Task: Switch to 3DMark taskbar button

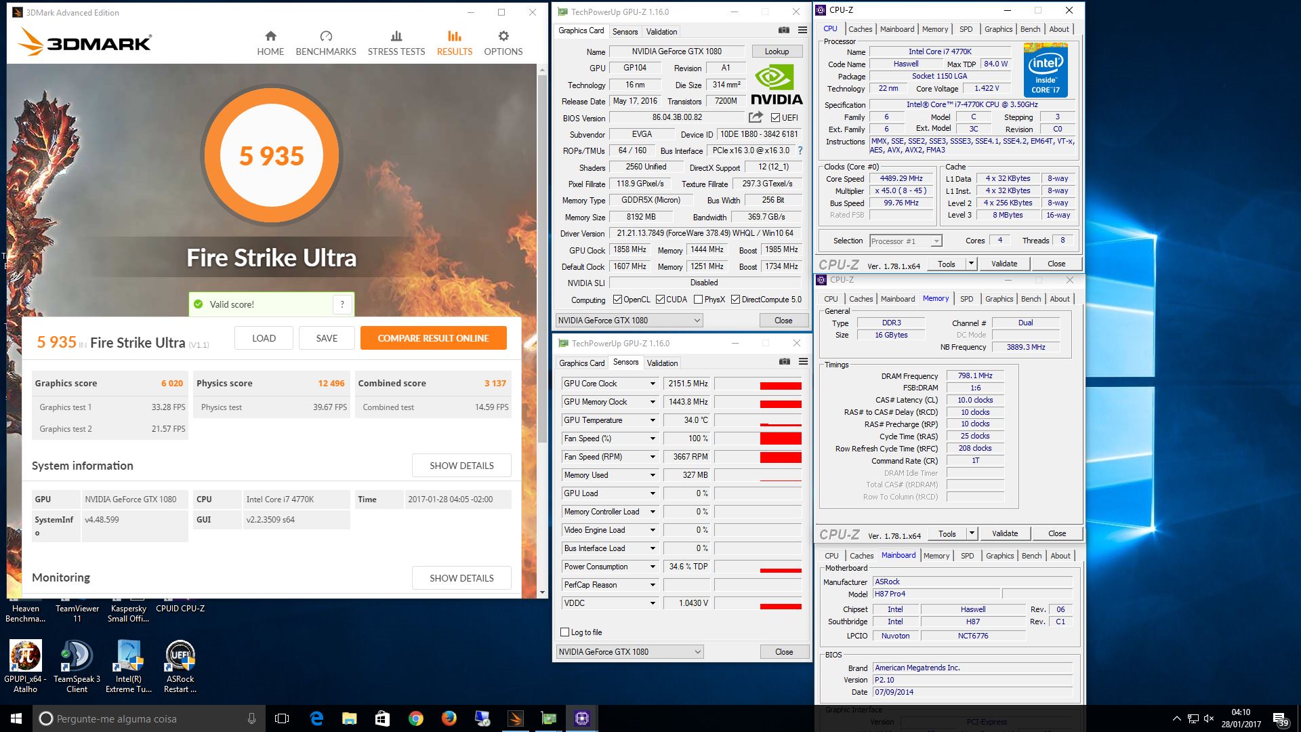Action: [516, 718]
